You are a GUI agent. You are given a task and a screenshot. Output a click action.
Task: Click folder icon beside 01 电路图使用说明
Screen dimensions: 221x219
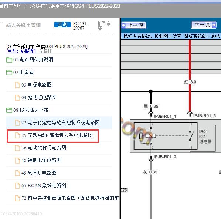(9, 60)
